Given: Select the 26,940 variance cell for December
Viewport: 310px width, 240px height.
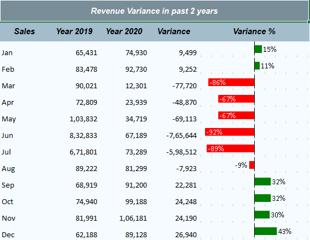Looking at the screenshot, I should pyautogui.click(x=186, y=235).
